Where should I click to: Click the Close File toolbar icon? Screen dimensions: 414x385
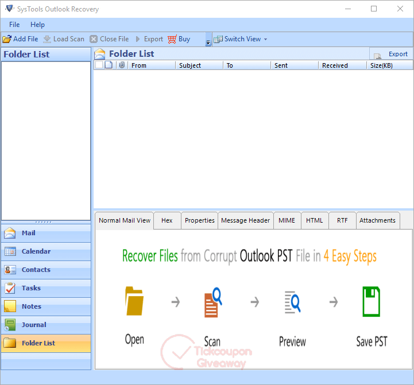click(x=94, y=39)
